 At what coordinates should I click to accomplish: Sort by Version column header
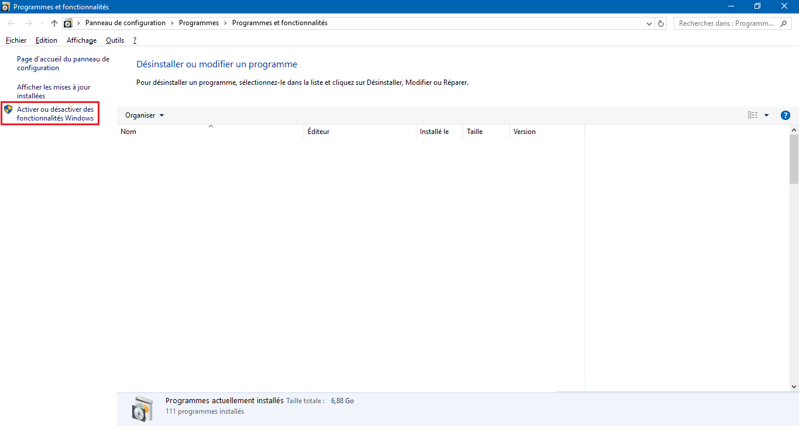[x=547, y=132]
